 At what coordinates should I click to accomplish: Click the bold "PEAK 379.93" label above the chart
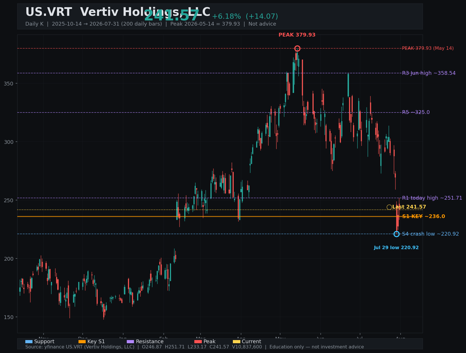tap(297, 35)
